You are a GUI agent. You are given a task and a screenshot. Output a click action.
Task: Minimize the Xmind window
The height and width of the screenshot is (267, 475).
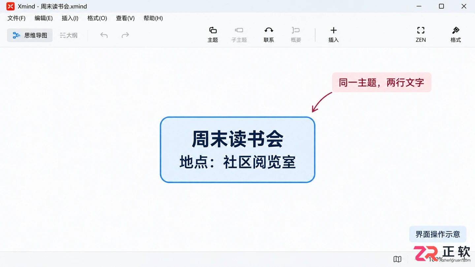click(x=419, y=6)
